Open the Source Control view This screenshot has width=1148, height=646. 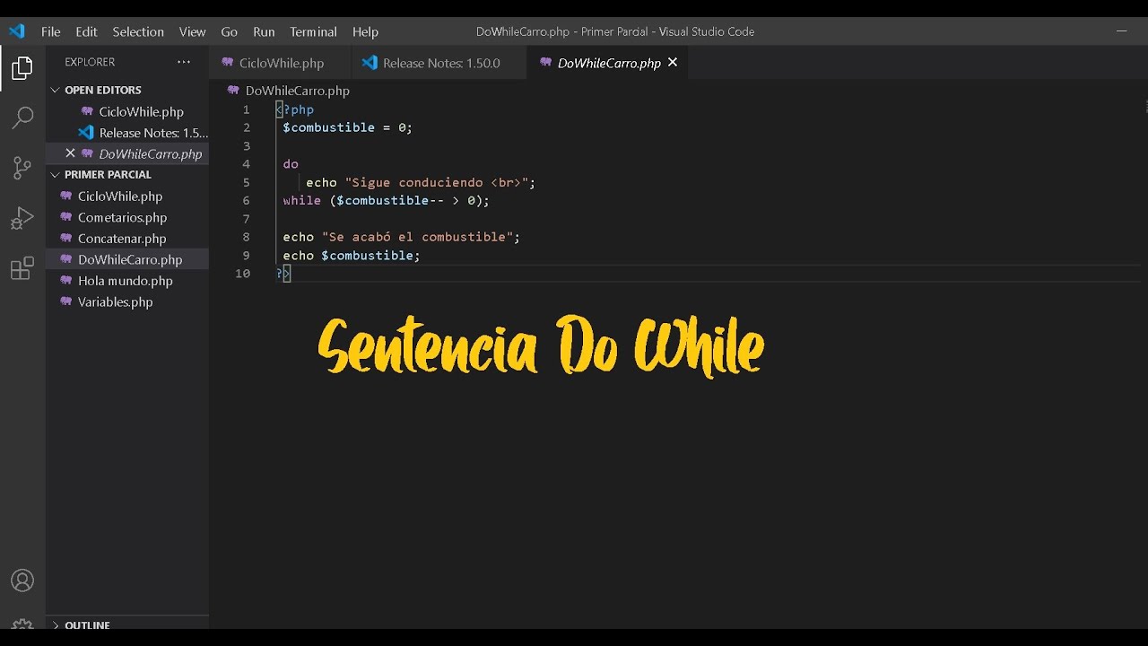click(x=22, y=168)
